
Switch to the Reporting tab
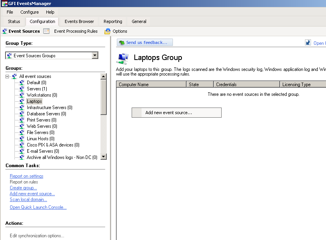point(113,21)
